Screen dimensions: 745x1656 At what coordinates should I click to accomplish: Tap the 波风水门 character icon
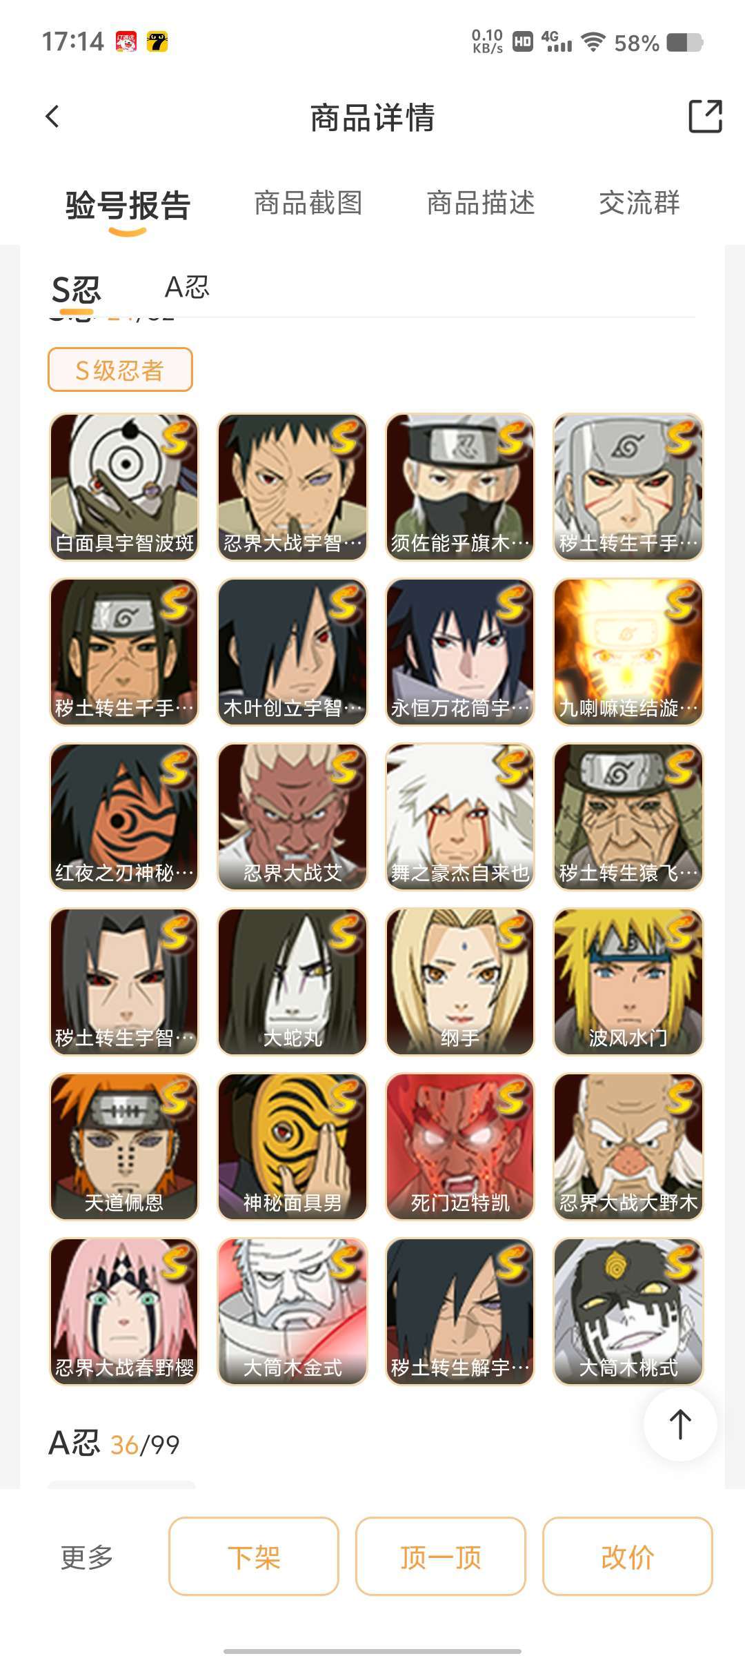click(x=628, y=982)
